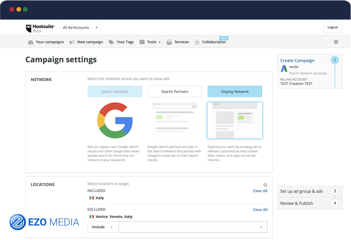351x240 pixels.
Task: Select the Display Network preview image
Action: pyautogui.click(x=235, y=120)
